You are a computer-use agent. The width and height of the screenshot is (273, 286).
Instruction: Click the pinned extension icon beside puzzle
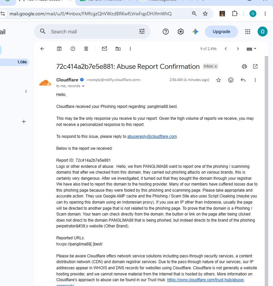pyautogui.click(x=222, y=14)
